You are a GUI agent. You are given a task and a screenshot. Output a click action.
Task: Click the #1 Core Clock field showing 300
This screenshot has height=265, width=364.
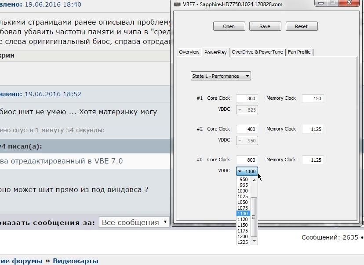coord(247,98)
